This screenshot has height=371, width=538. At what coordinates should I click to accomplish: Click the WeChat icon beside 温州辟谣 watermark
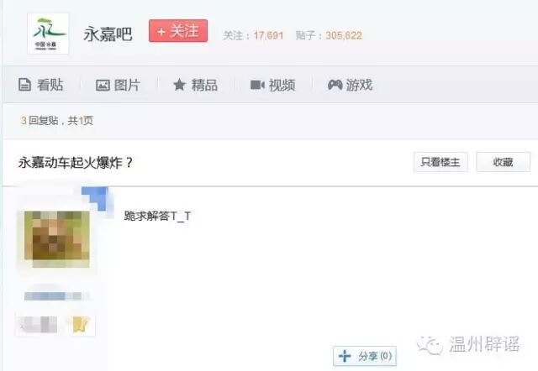click(435, 343)
